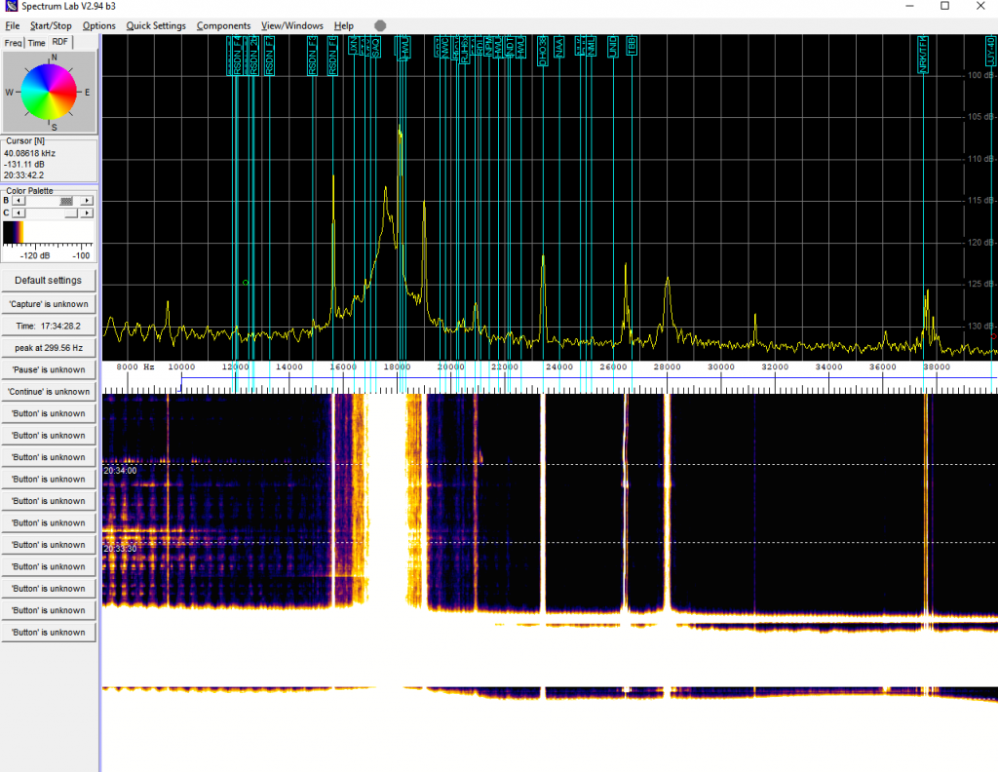Click the peak at 299.56 Hz button

pos(49,347)
